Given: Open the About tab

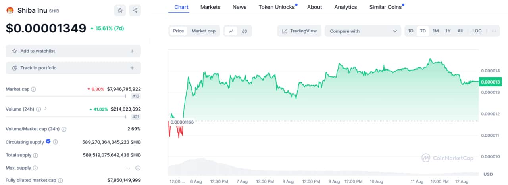Looking at the screenshot, I should point(315,7).
